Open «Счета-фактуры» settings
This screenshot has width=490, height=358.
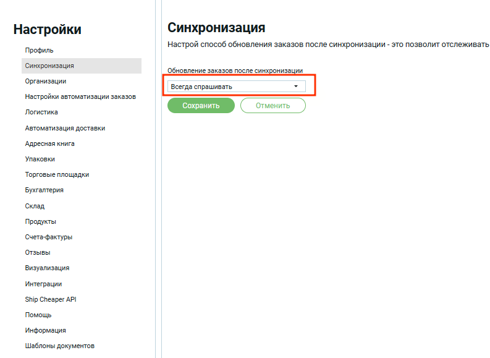click(x=49, y=237)
